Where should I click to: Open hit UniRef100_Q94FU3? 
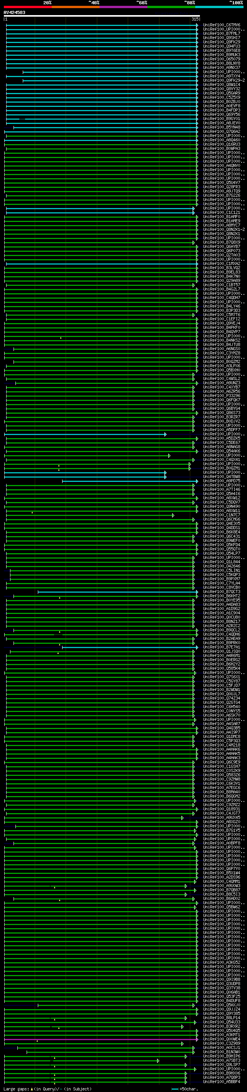coord(221,46)
